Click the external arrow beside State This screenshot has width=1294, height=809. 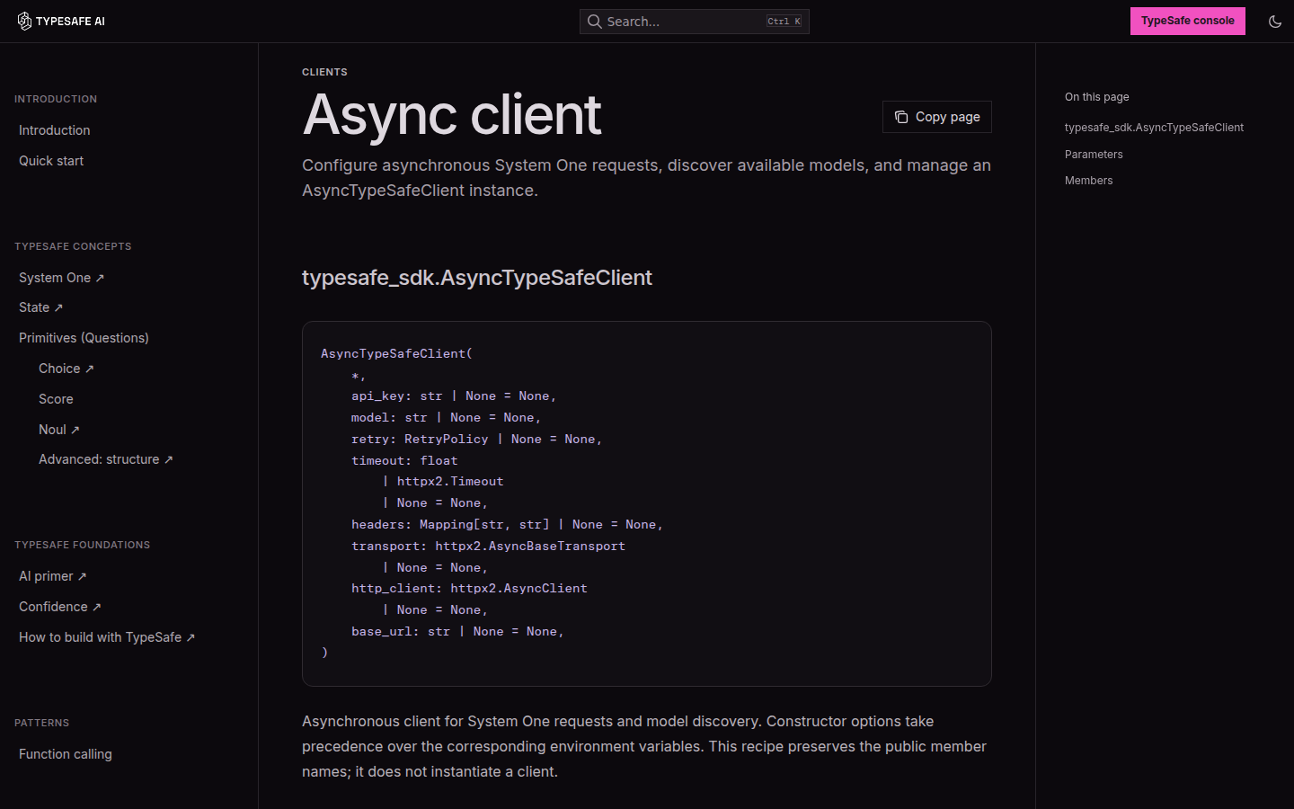point(58,308)
